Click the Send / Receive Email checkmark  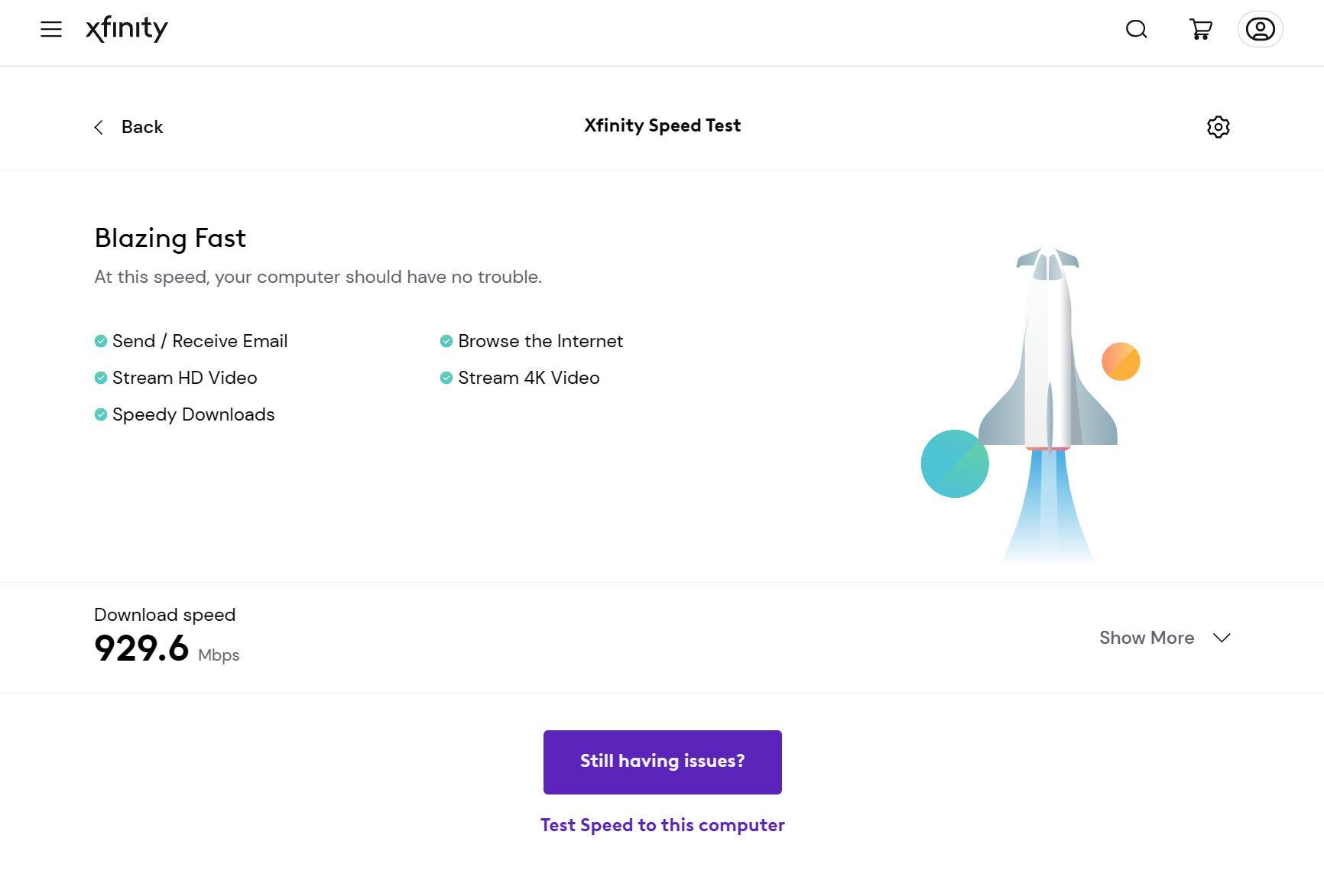tap(101, 341)
